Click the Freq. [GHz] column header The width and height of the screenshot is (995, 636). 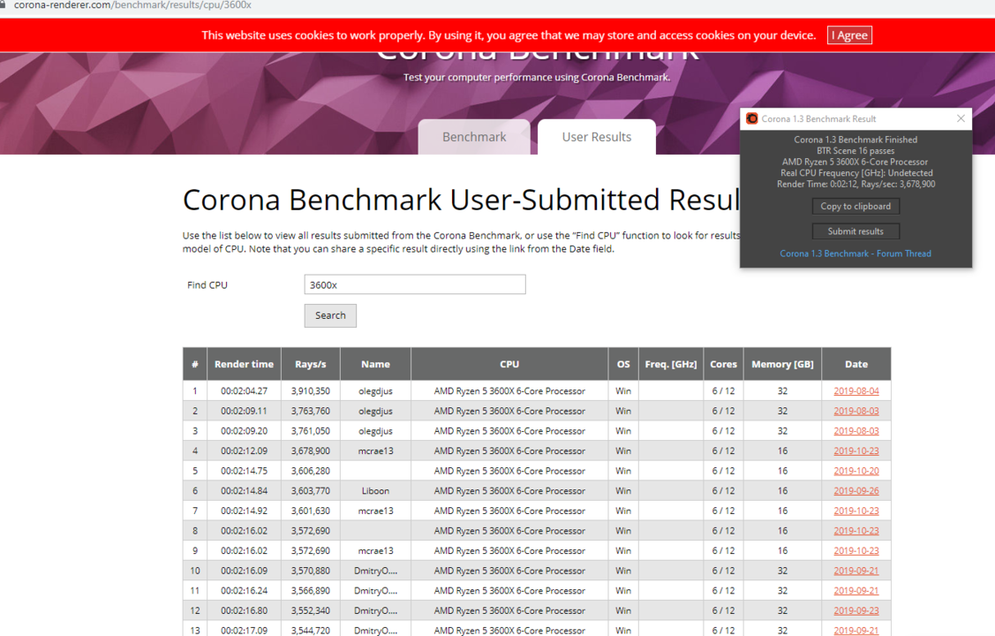coord(671,364)
